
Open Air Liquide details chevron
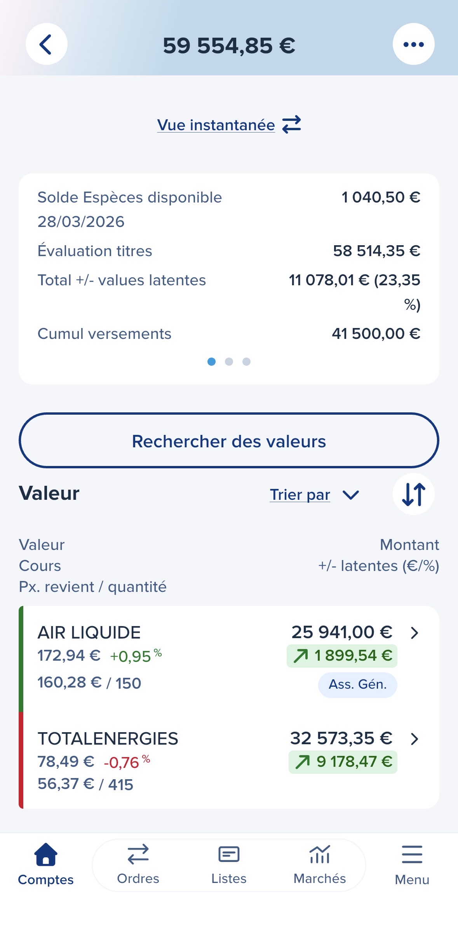pos(414,633)
